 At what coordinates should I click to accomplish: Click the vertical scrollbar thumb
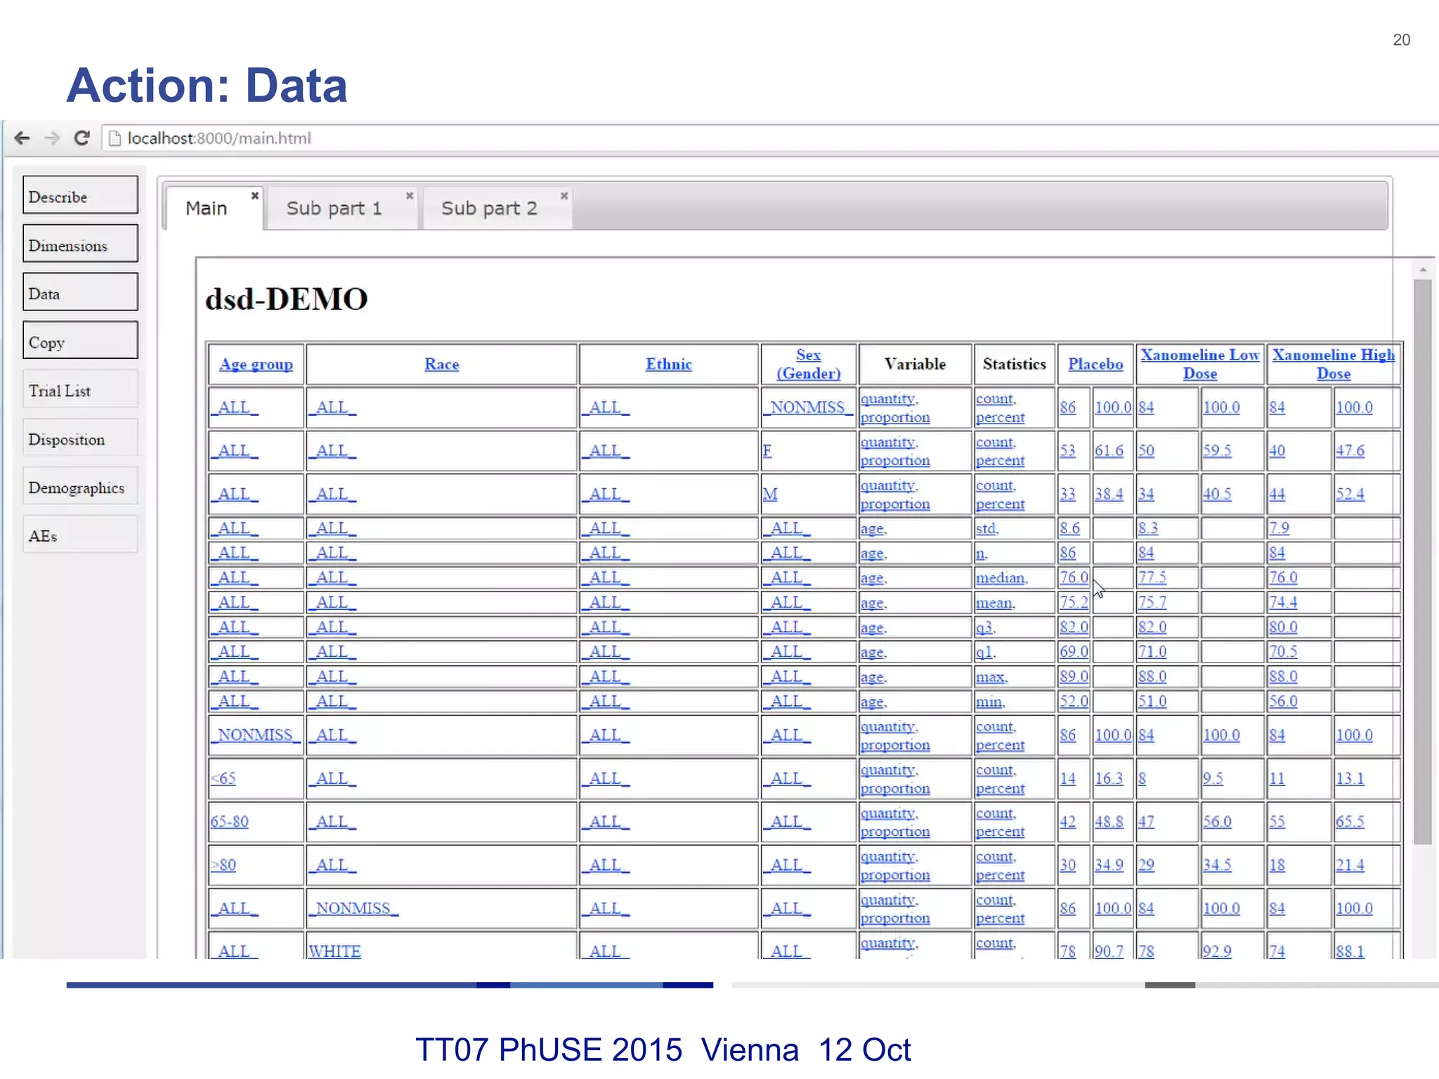pyautogui.click(x=1423, y=562)
